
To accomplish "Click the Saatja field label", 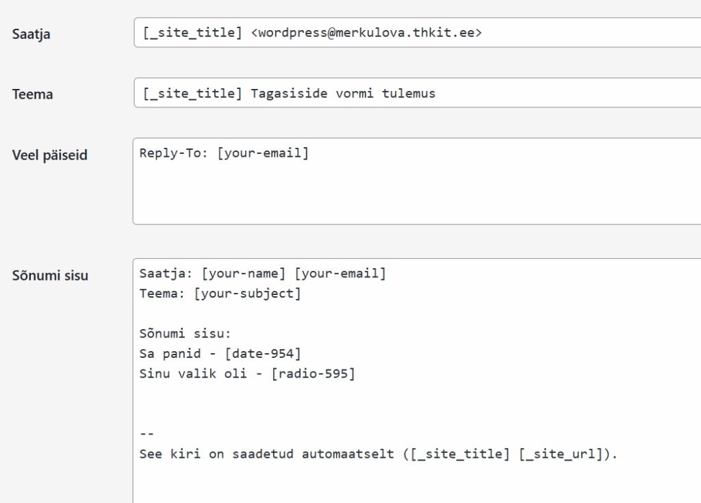I will click(x=31, y=34).
